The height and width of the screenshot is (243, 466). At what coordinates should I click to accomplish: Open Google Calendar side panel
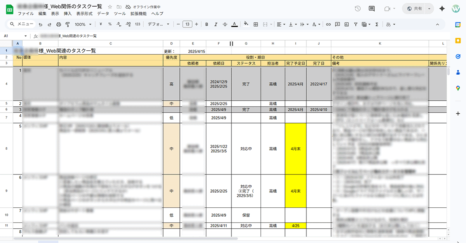point(458,24)
